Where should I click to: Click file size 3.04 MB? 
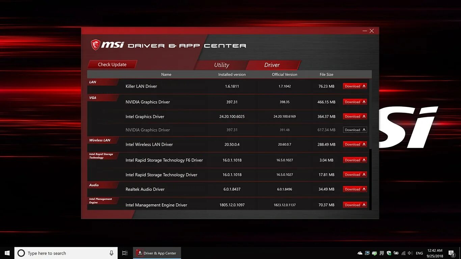pos(326,160)
